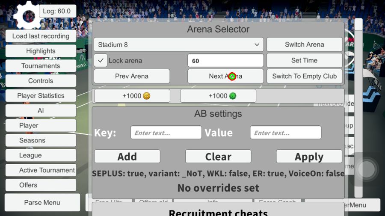385x216 pixels.
Task: Open the Tournaments menu
Action: pyautogui.click(x=41, y=66)
